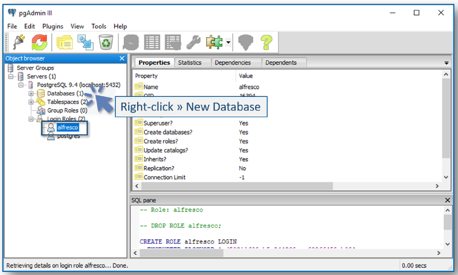This screenshot has height=275, width=458.
Task: Switch to the Statistics tab
Action: point(189,63)
